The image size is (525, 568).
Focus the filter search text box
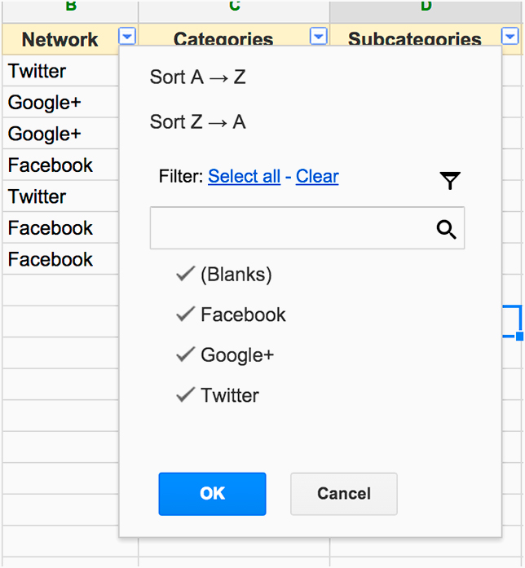pyautogui.click(x=307, y=228)
